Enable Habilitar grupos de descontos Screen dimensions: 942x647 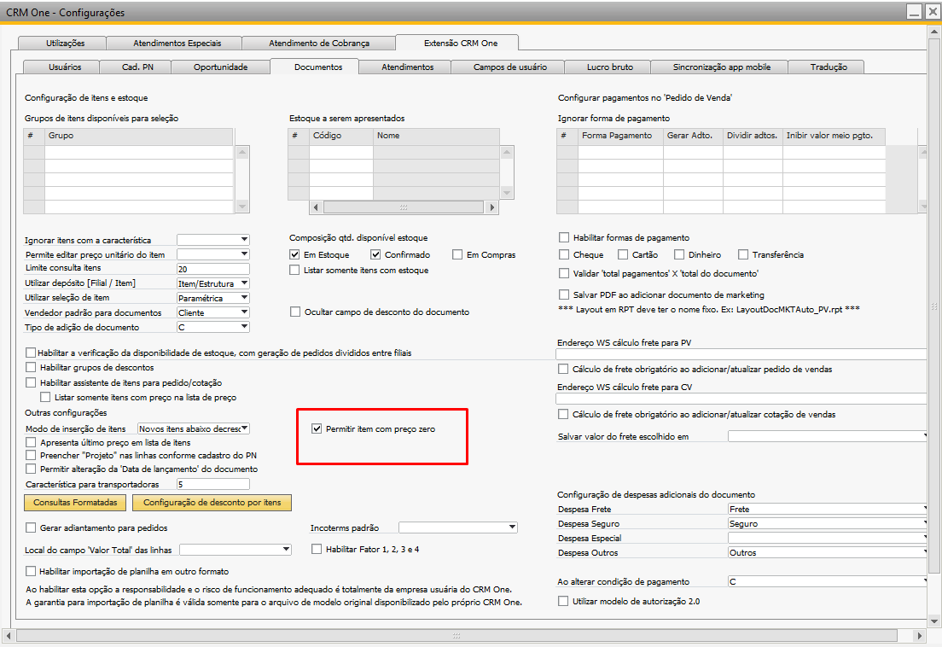[31, 367]
